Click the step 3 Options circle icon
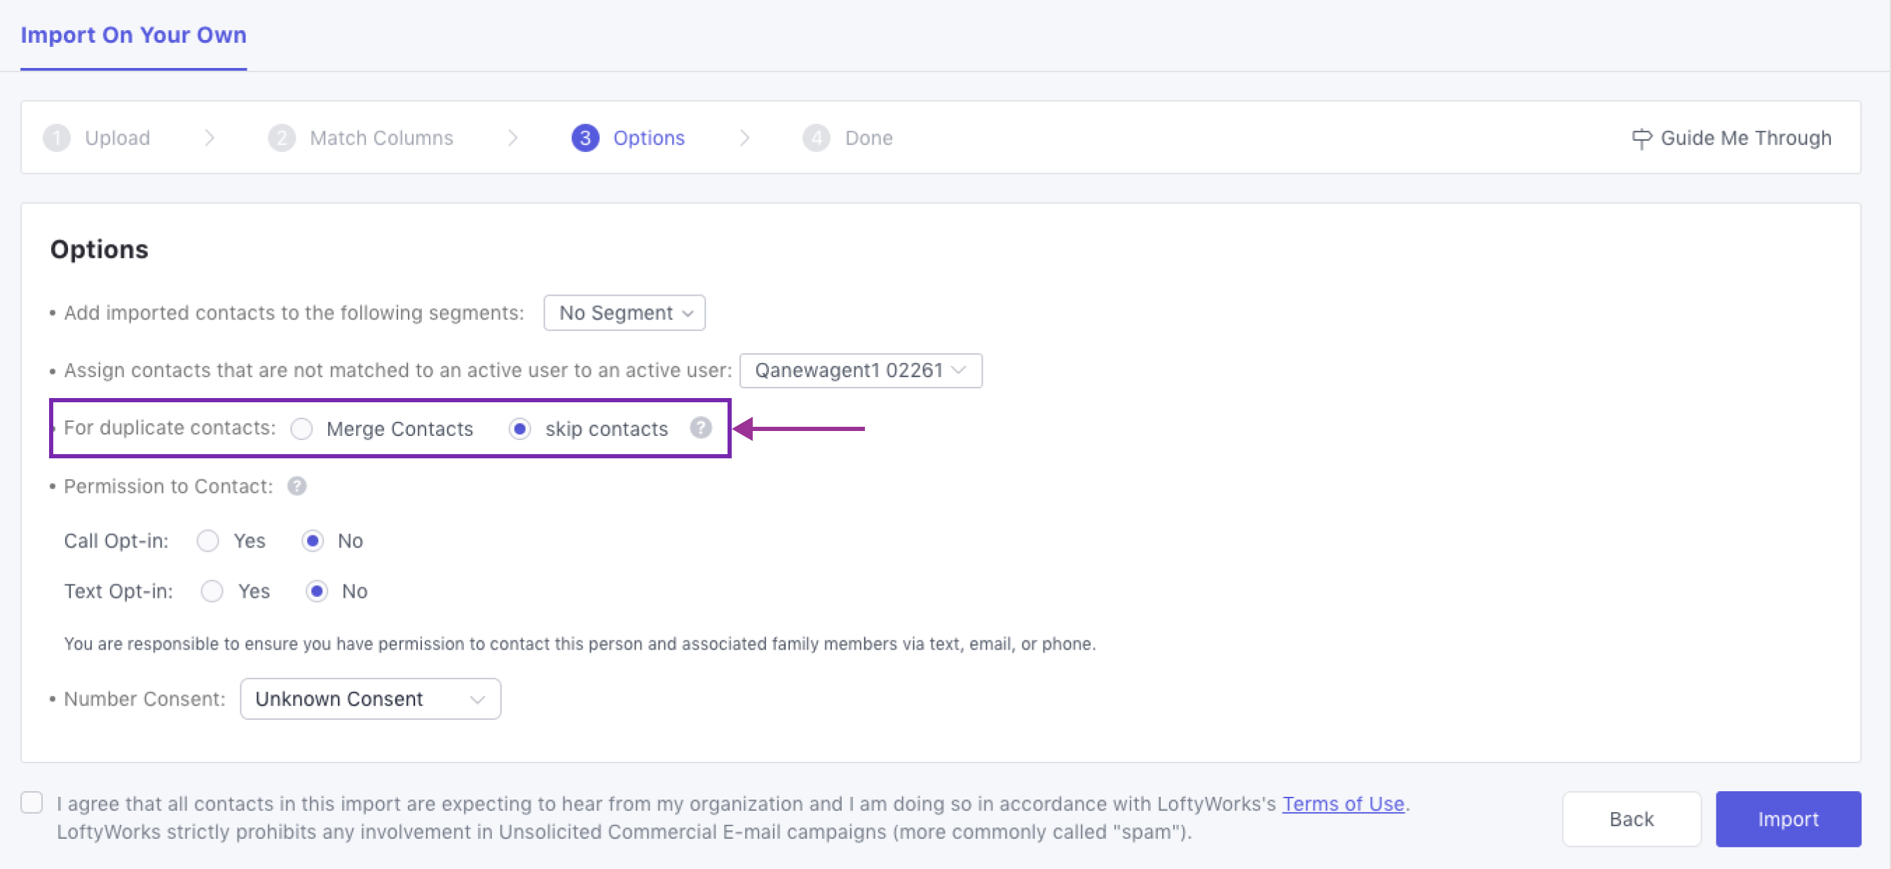 pyautogui.click(x=585, y=138)
